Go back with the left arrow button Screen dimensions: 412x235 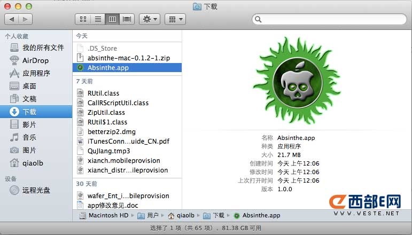click(x=12, y=19)
